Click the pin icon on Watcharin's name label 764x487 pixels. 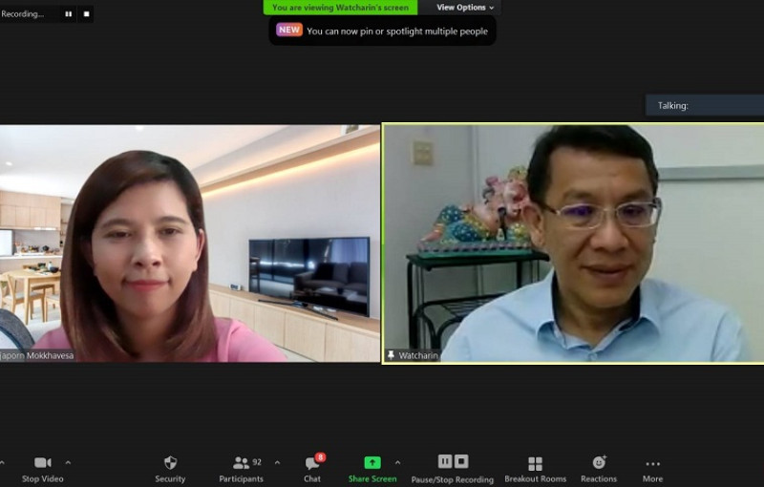[391, 355]
